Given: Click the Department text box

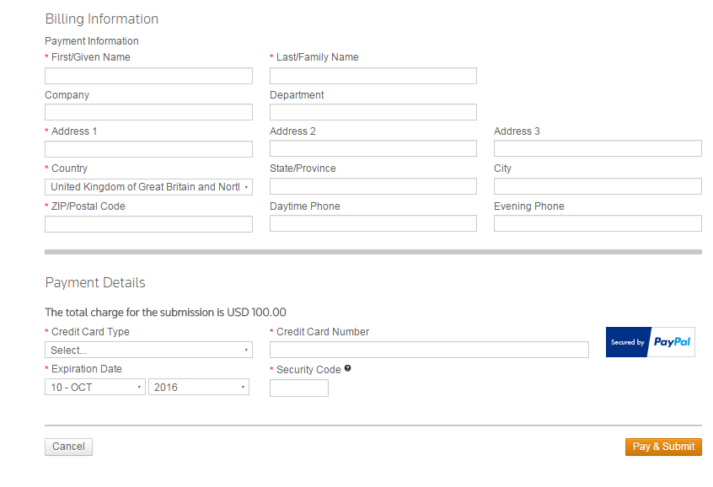Looking at the screenshot, I should pyautogui.click(x=373, y=112).
